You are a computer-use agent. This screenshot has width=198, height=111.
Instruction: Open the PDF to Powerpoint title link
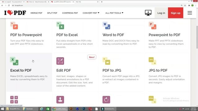[26, 35]
